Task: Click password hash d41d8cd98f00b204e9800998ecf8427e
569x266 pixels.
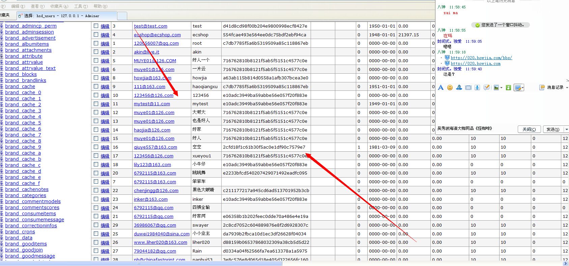Action: pos(265,26)
